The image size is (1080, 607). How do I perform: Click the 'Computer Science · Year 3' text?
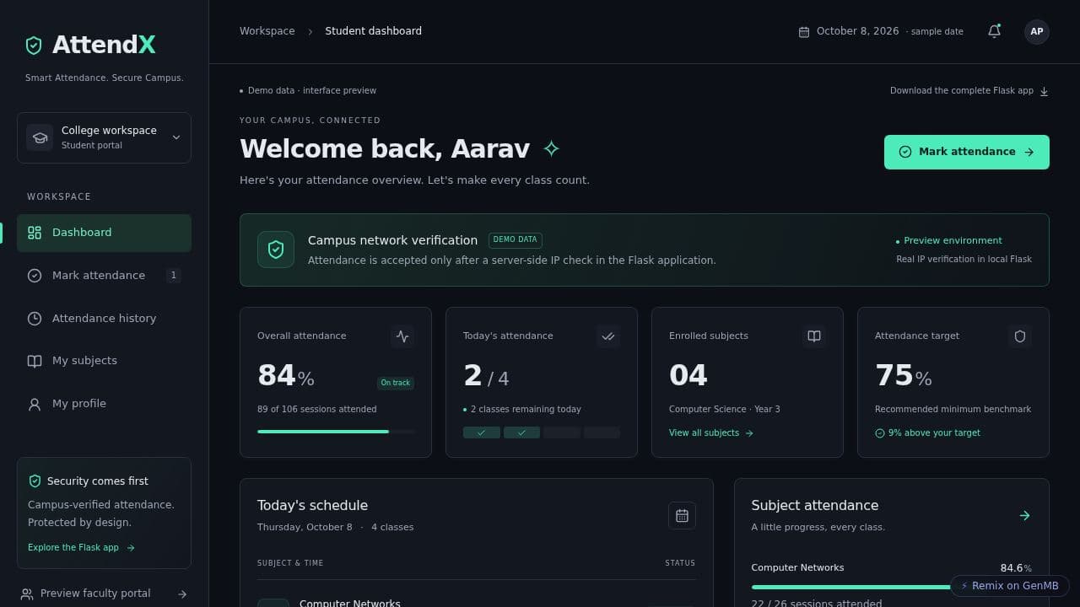click(x=725, y=410)
